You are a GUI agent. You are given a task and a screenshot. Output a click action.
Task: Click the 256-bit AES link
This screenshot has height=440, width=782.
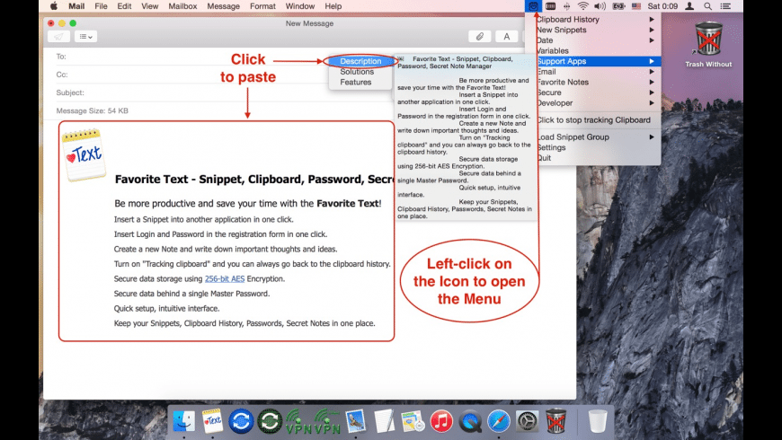point(225,278)
